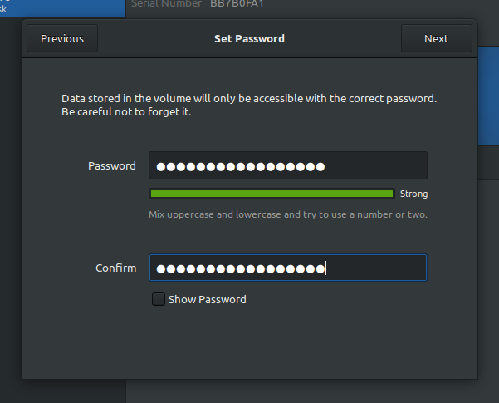The width and height of the screenshot is (499, 403).
Task: Click the Password field label
Action: 111,165
